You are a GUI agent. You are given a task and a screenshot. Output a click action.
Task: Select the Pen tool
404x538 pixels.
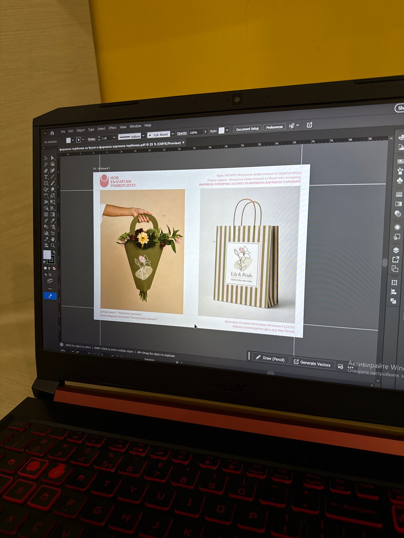[x=46, y=171]
